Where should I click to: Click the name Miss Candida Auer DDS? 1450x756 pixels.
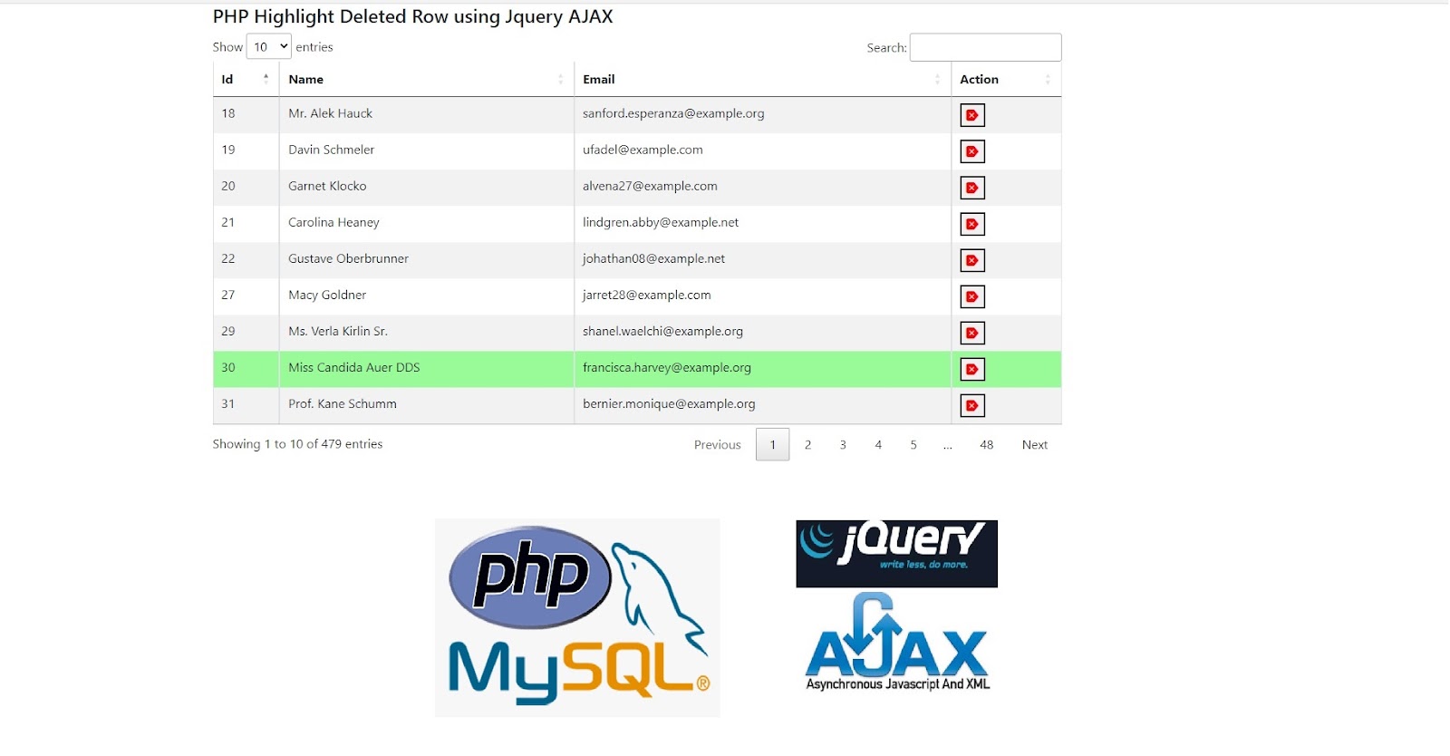[353, 367]
